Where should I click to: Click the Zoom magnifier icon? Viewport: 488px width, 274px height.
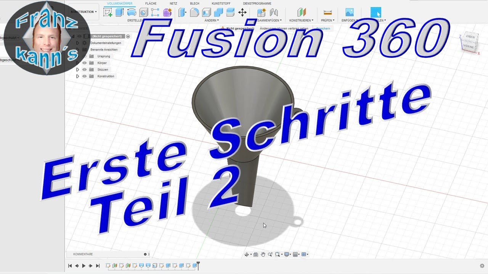tap(270, 254)
